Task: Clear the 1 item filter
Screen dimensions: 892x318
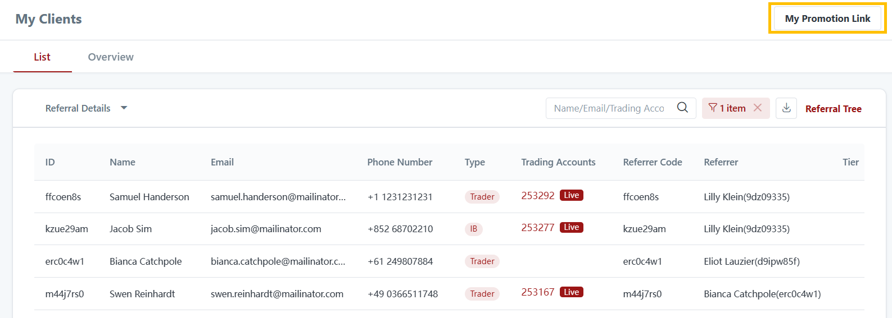Action: pyautogui.click(x=758, y=108)
